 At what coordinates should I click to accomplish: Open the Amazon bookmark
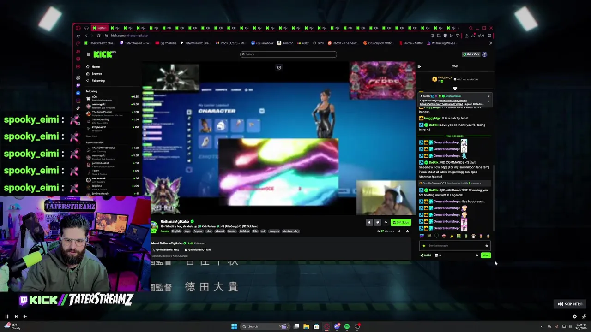click(285, 43)
